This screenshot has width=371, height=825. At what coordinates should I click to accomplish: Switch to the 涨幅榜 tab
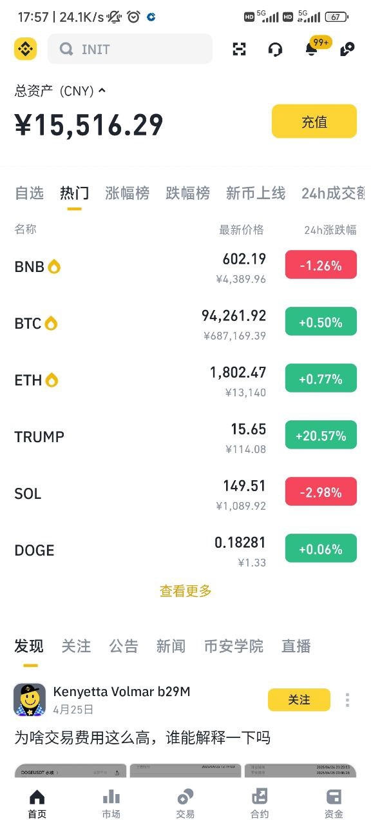[128, 193]
